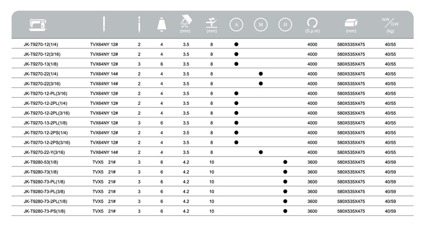The image size is (426, 225).
Task: Click the S.p.m speed icon
Action: tap(312, 23)
